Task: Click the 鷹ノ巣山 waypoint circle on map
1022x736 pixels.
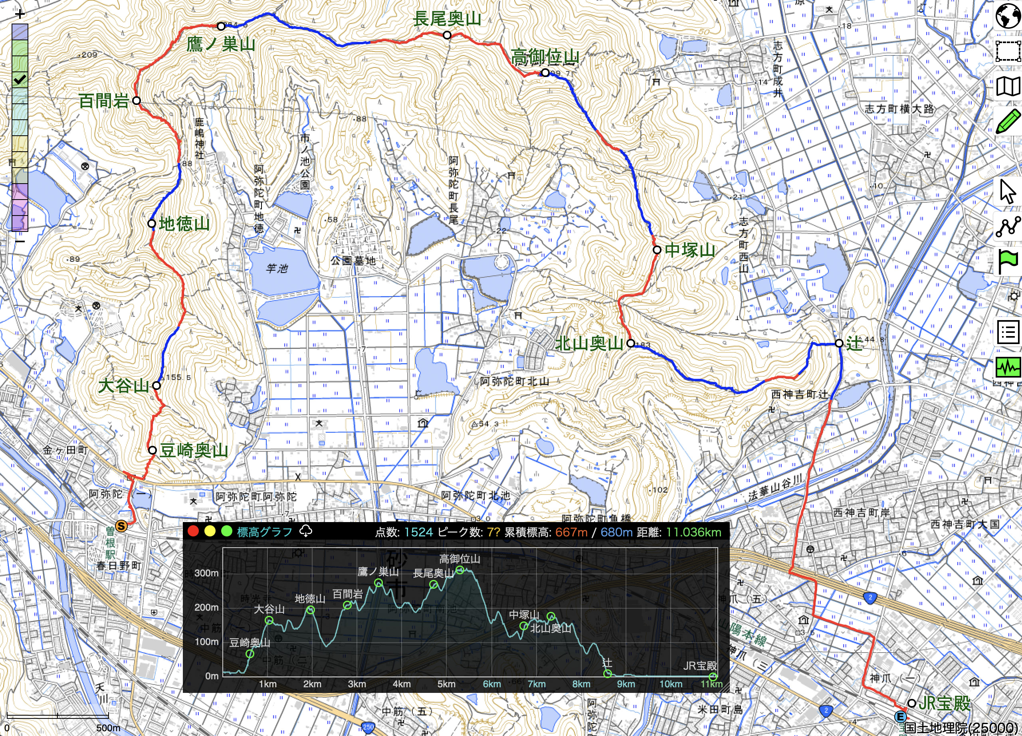Action: tap(221, 26)
